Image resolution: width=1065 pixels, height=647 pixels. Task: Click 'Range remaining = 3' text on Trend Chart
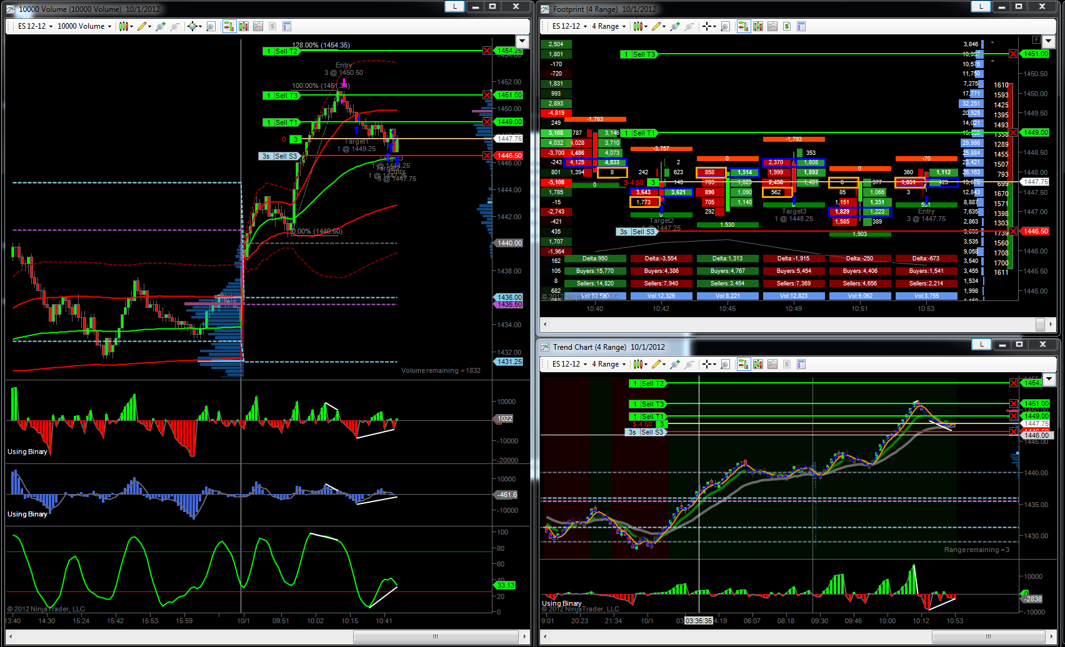click(x=976, y=550)
